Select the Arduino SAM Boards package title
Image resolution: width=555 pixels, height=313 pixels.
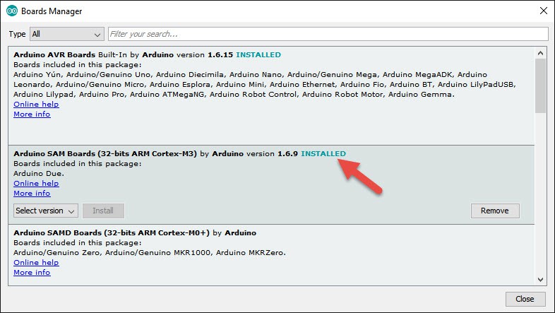[x=105, y=153]
